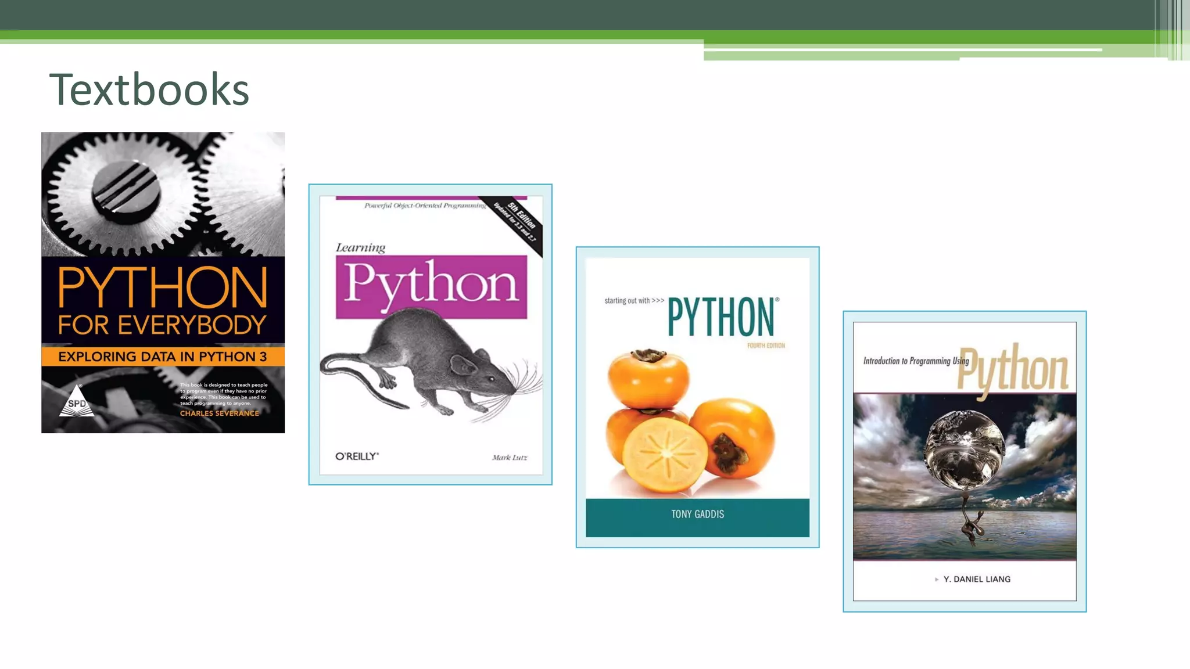Click the Charles Severance author name
The image size is (1190, 669).
pyautogui.click(x=220, y=413)
